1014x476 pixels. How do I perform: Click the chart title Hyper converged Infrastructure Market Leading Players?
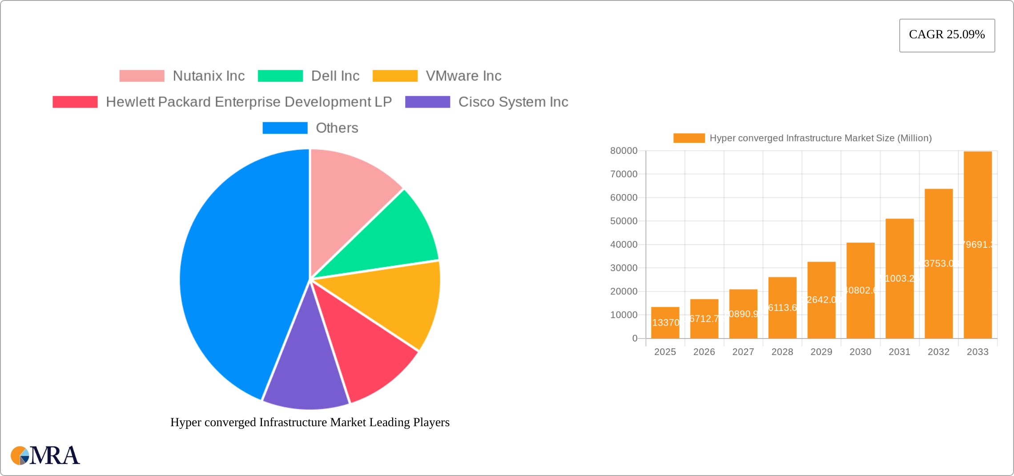pyautogui.click(x=310, y=423)
